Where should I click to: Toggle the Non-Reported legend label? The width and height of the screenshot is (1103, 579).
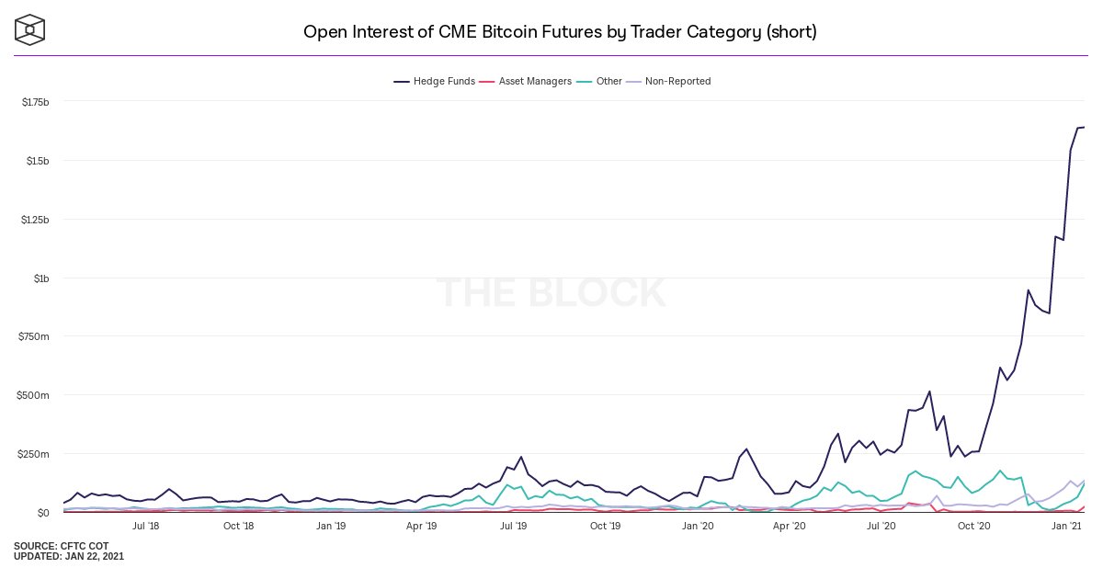pyautogui.click(x=677, y=82)
